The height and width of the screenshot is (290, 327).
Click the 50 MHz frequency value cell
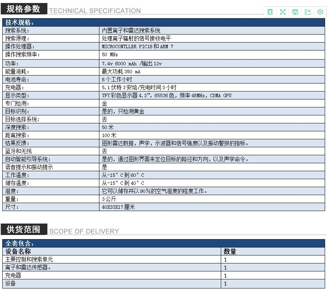point(110,55)
